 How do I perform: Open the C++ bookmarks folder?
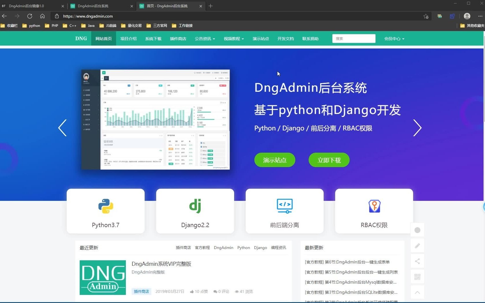coord(70,26)
